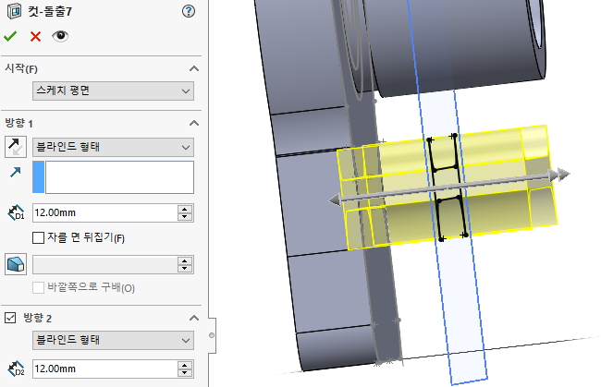Confirm the cut with the green checkmark
Screen dimensions: 601x387
[10, 36]
